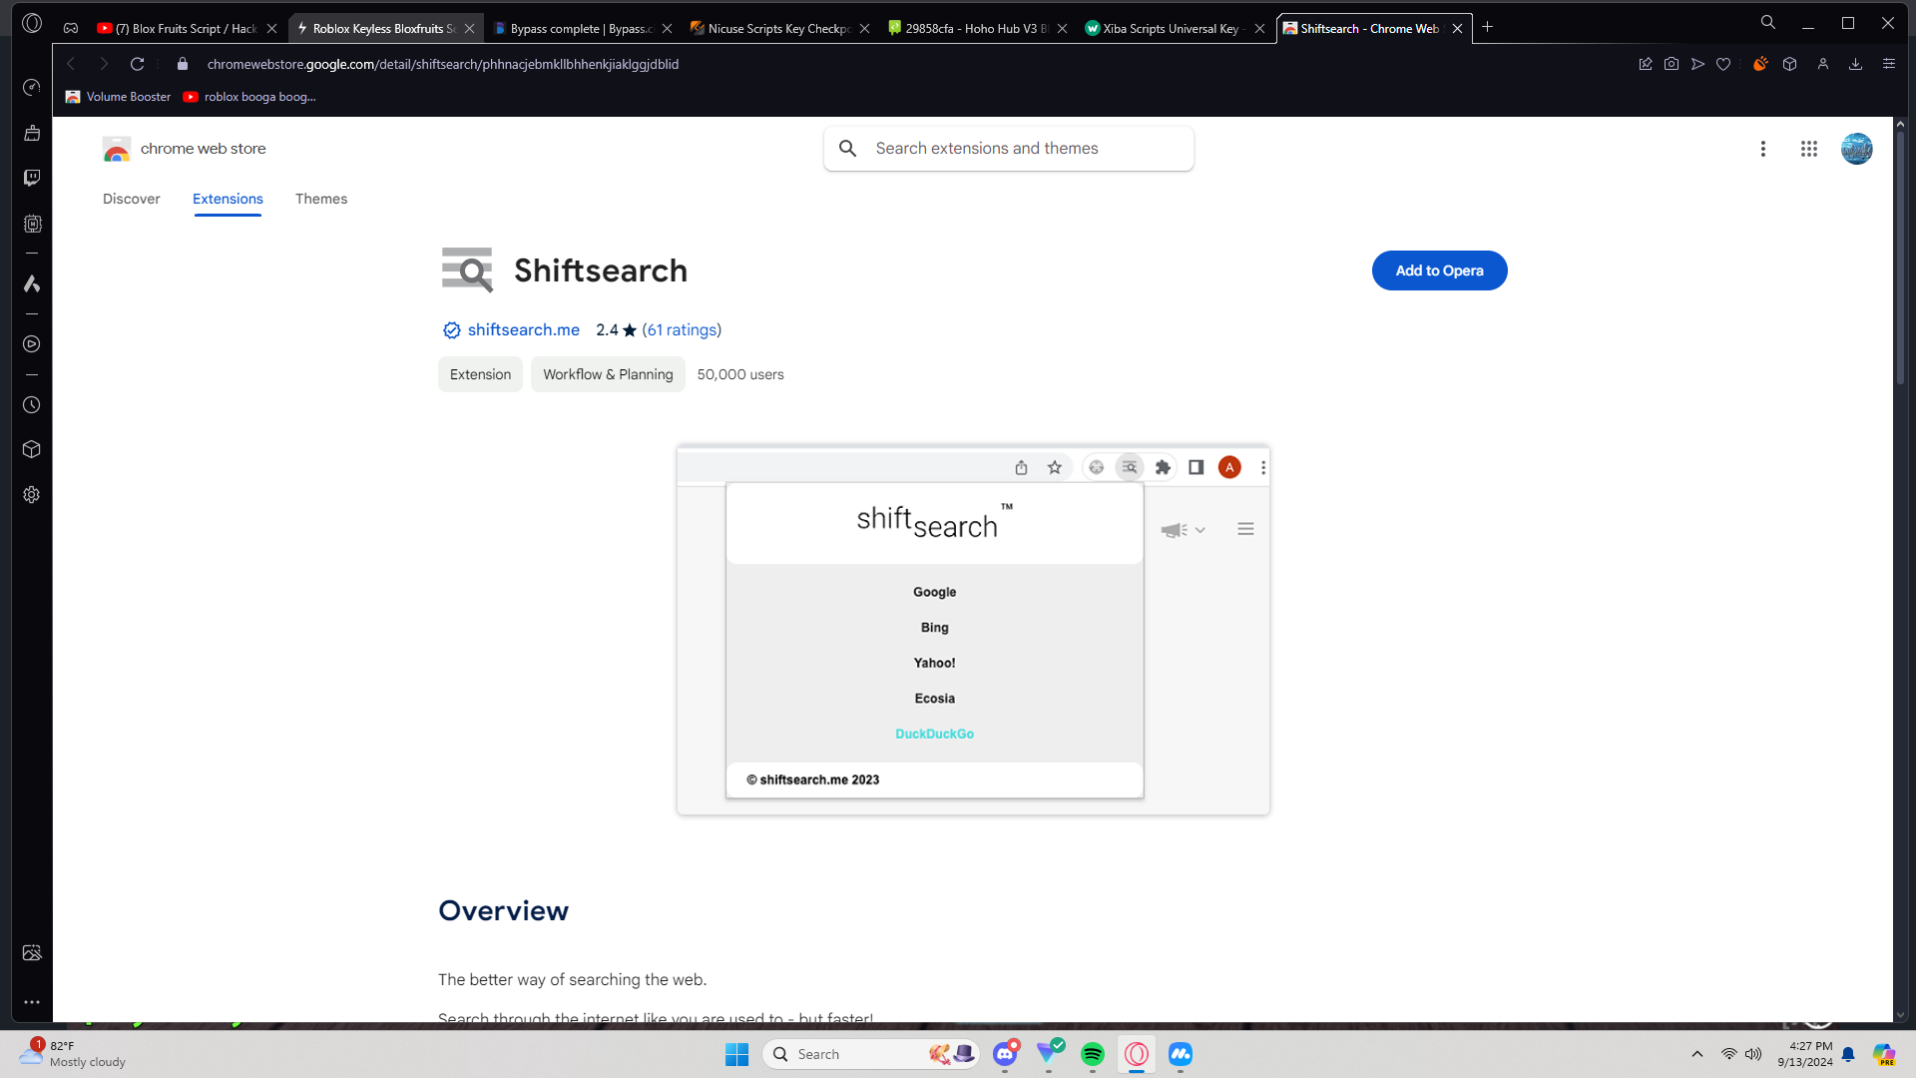This screenshot has width=1916, height=1078.
Task: Open the weather widget showing 82°F
Action: [73, 1054]
